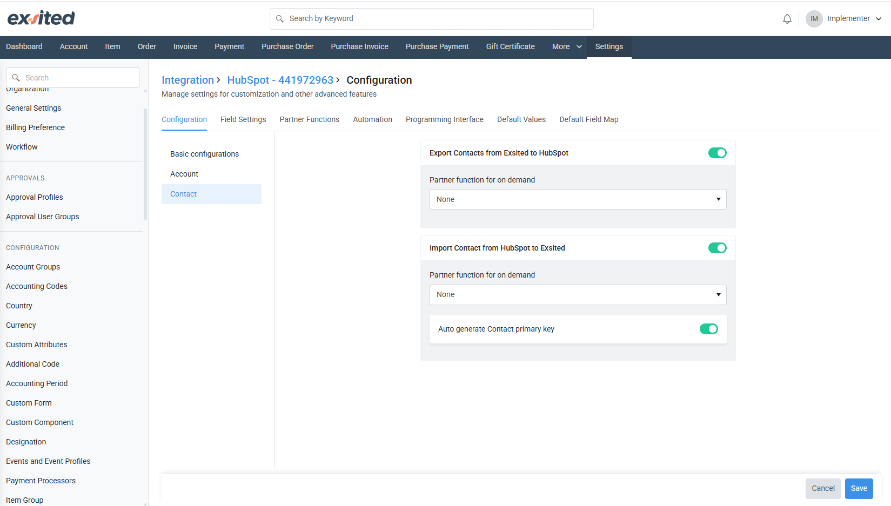Image resolution: width=891 pixels, height=506 pixels.
Task: Open Item Group settings
Action: pyautogui.click(x=25, y=500)
